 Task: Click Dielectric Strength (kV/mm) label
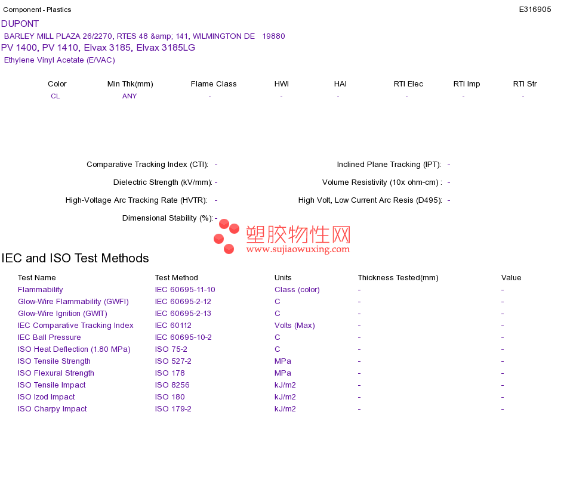(163, 182)
